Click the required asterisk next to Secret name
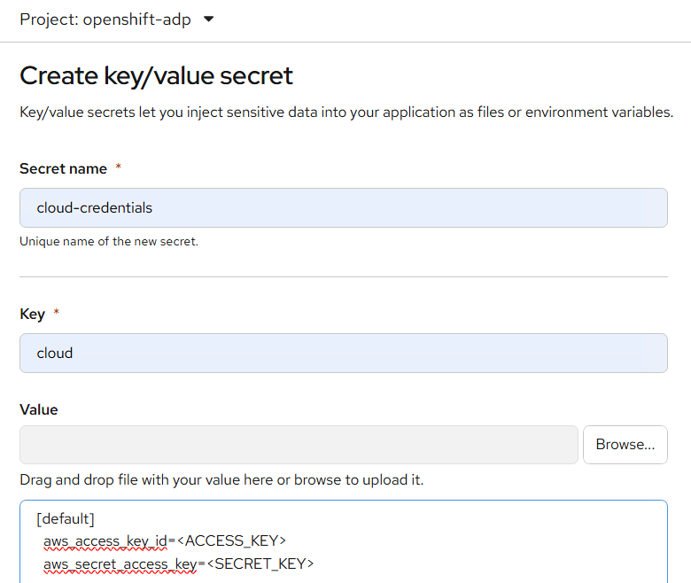The width and height of the screenshot is (691, 583). 119,167
